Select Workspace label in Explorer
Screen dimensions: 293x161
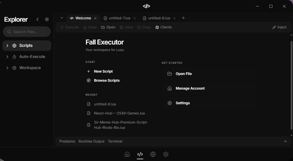click(x=30, y=68)
